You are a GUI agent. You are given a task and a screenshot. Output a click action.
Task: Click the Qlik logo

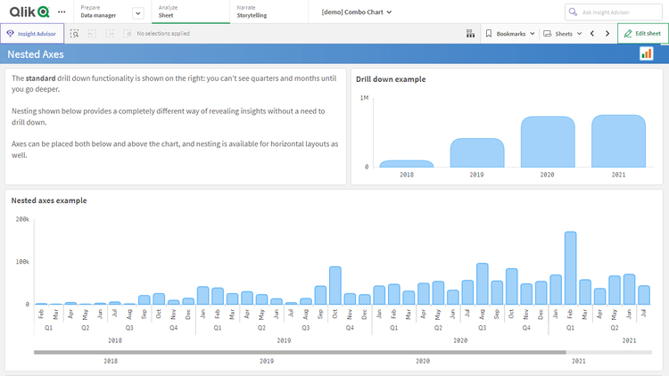point(30,12)
